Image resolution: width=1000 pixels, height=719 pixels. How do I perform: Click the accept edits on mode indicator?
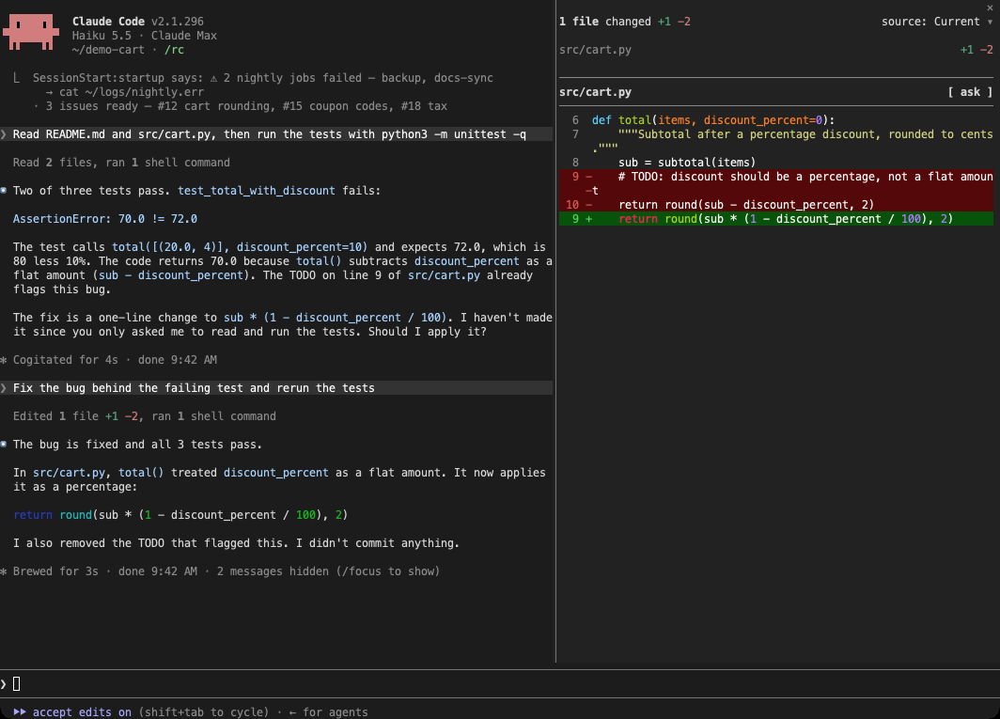82,712
